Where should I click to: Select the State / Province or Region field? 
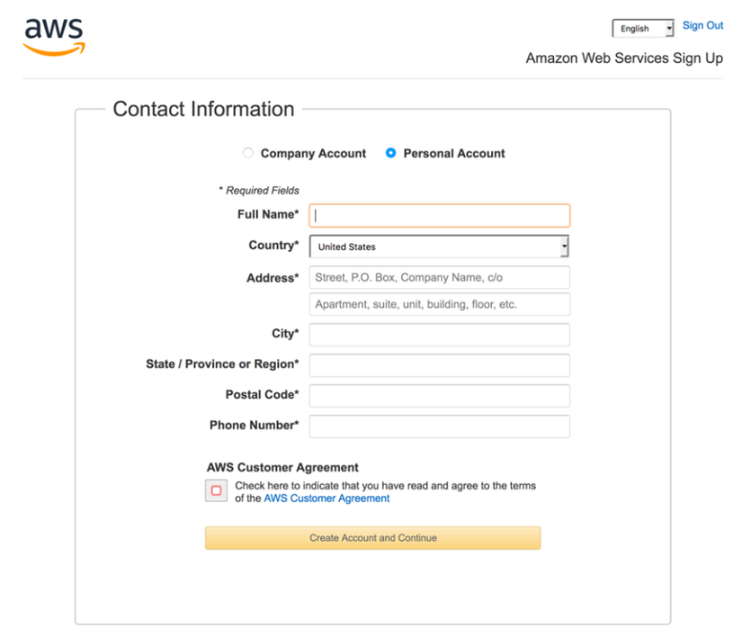[x=439, y=365]
